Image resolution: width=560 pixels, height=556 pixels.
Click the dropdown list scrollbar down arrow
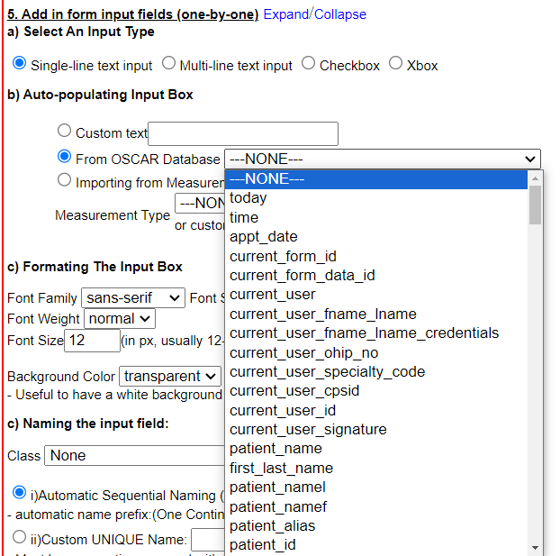click(535, 547)
